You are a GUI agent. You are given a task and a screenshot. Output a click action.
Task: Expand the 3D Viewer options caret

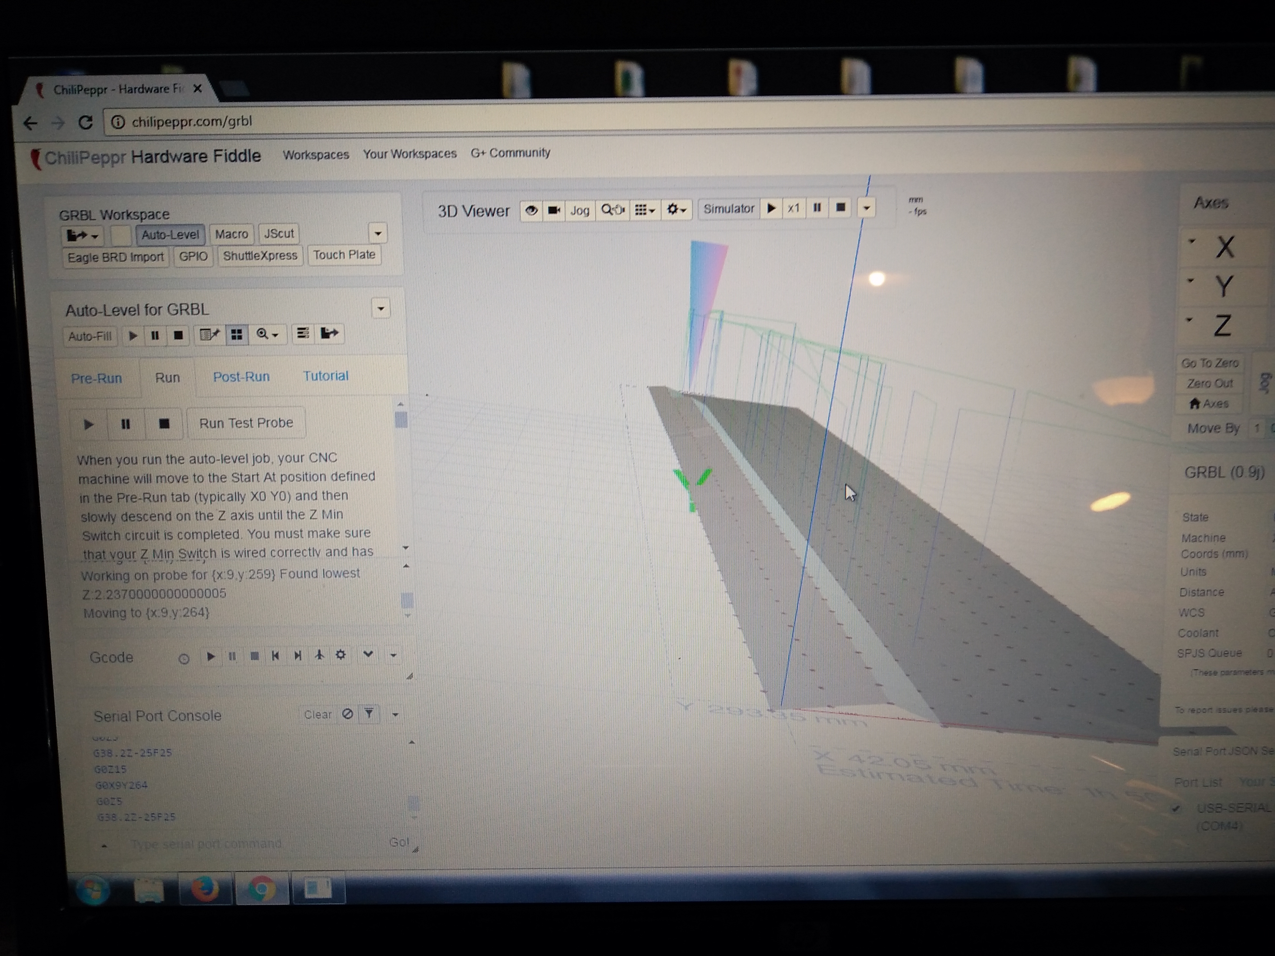pos(866,208)
